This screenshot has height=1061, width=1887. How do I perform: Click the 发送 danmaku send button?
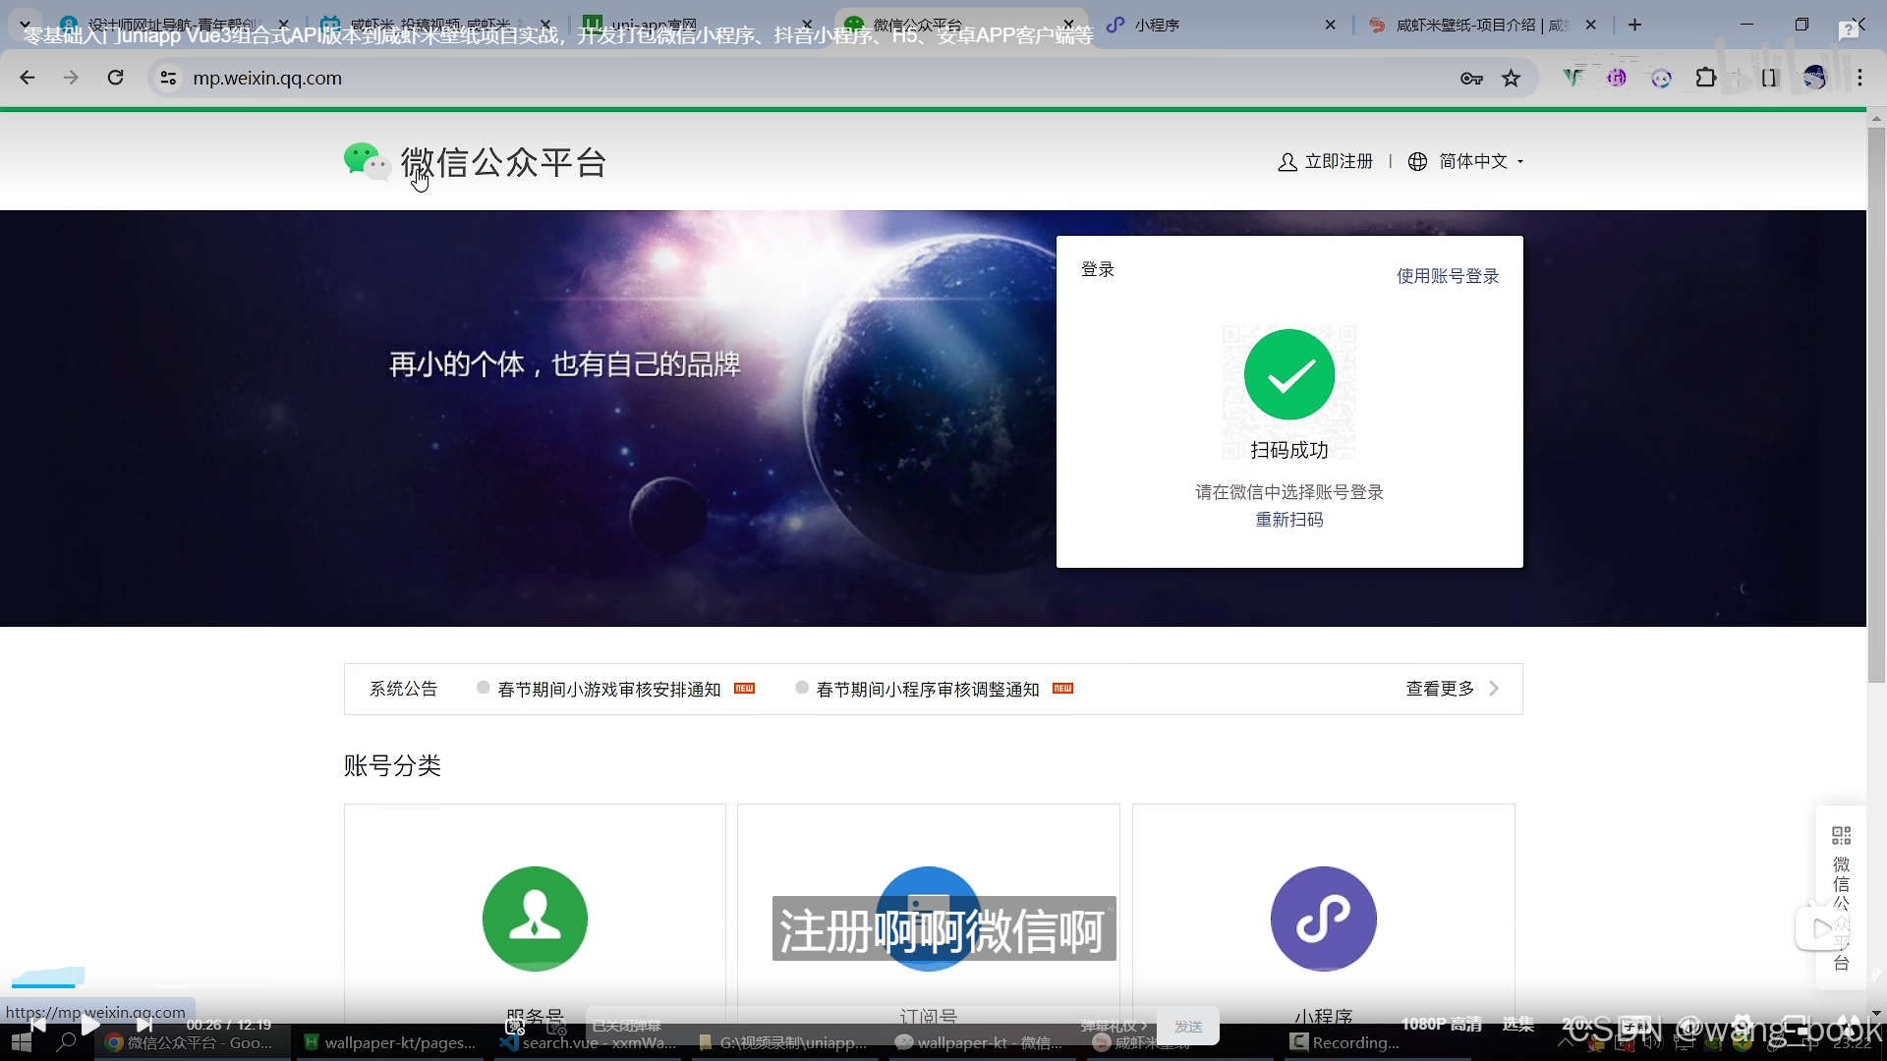[x=1188, y=1026]
